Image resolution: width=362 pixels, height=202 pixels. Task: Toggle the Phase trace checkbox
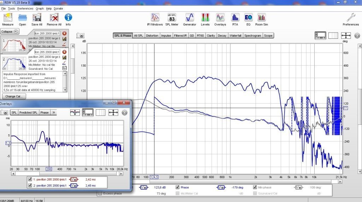click(x=177, y=187)
